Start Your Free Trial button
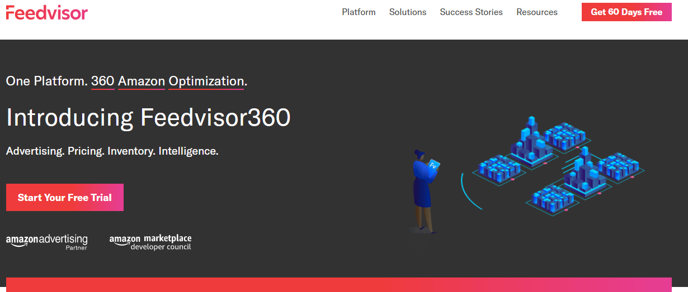This screenshot has width=688, height=292. coord(65,197)
